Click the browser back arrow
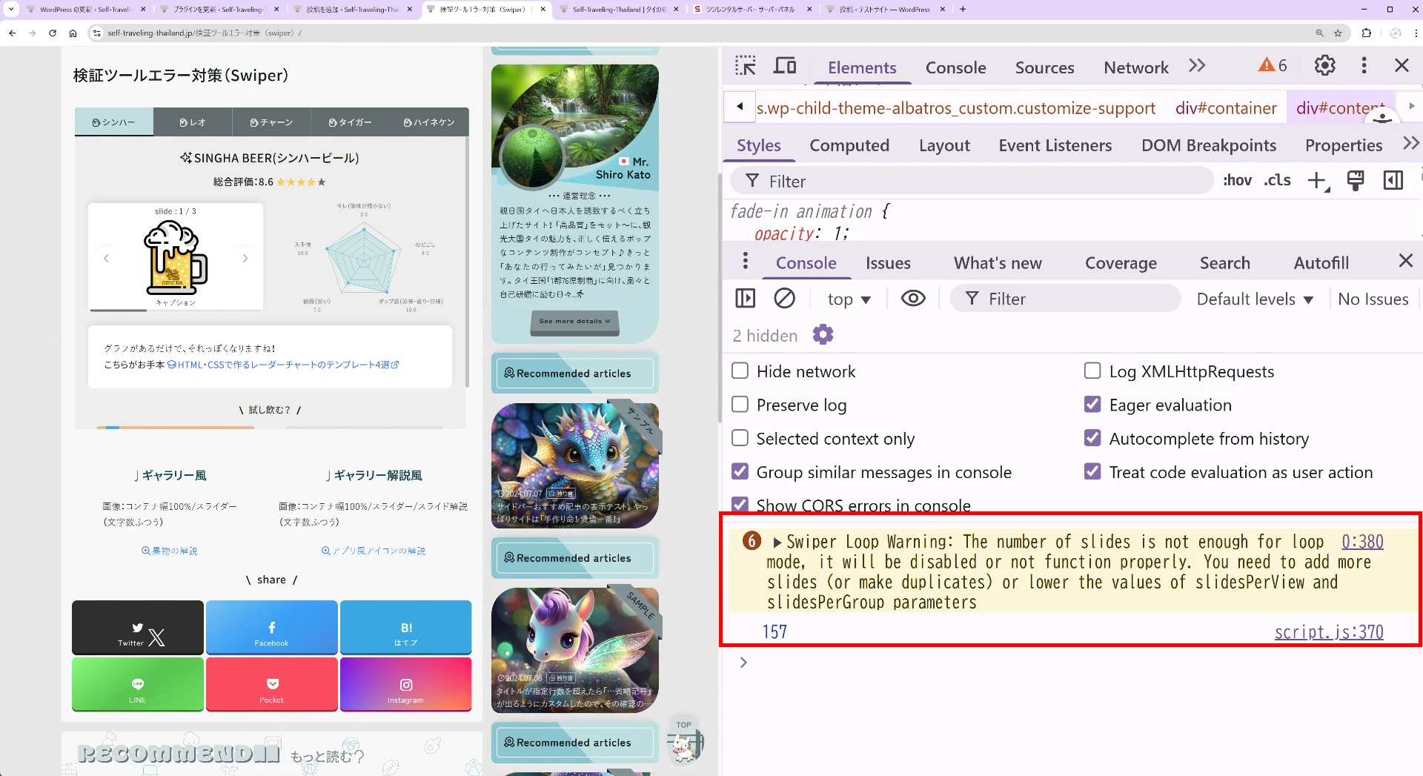 coord(13,33)
